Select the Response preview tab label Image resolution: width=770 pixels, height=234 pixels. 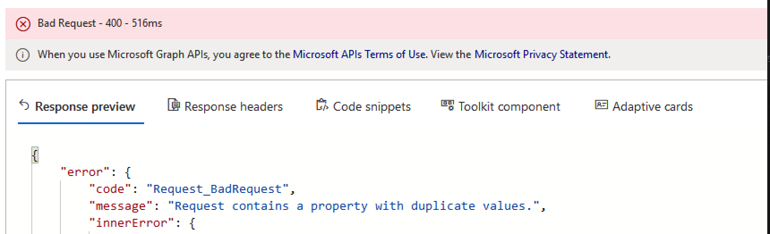pyautogui.click(x=85, y=107)
